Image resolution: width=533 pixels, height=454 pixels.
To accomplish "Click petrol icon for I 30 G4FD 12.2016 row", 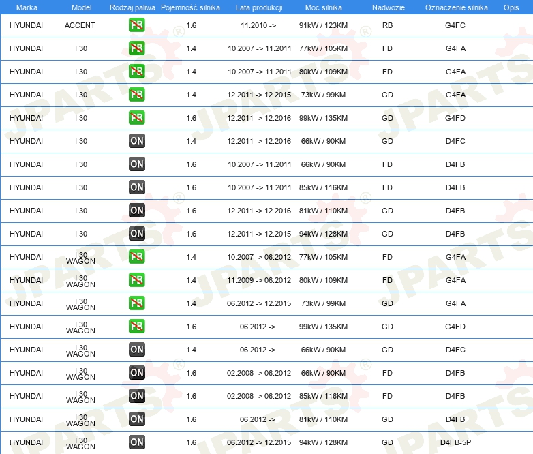I will (136, 118).
